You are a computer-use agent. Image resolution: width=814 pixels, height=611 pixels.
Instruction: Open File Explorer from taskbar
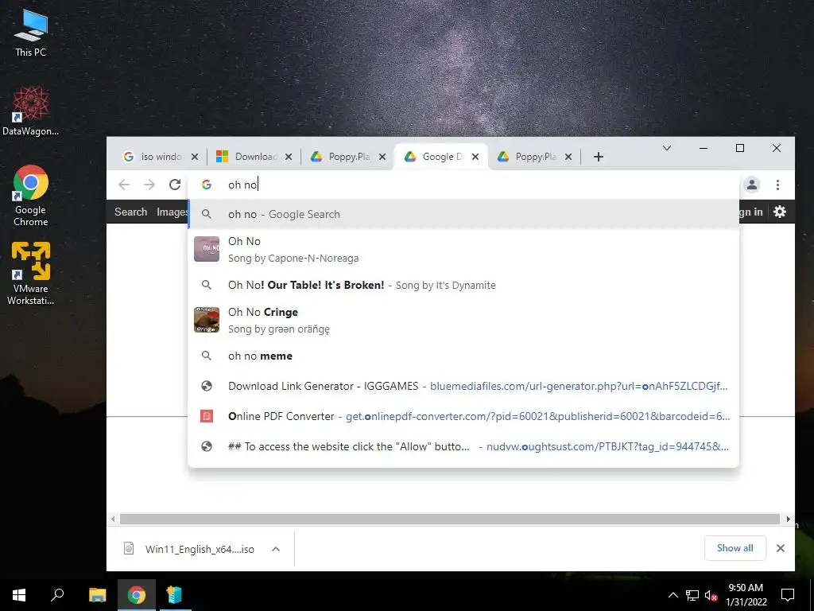[98, 595]
